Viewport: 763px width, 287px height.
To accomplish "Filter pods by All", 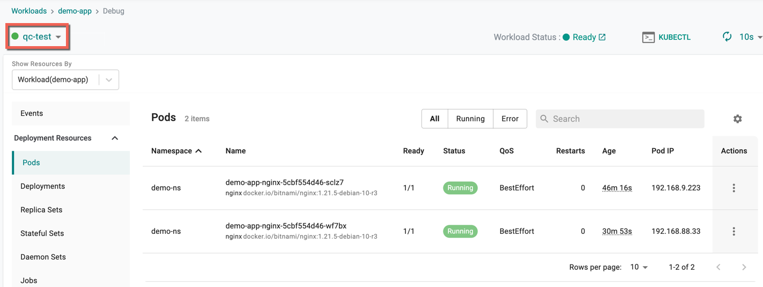I will click(435, 119).
